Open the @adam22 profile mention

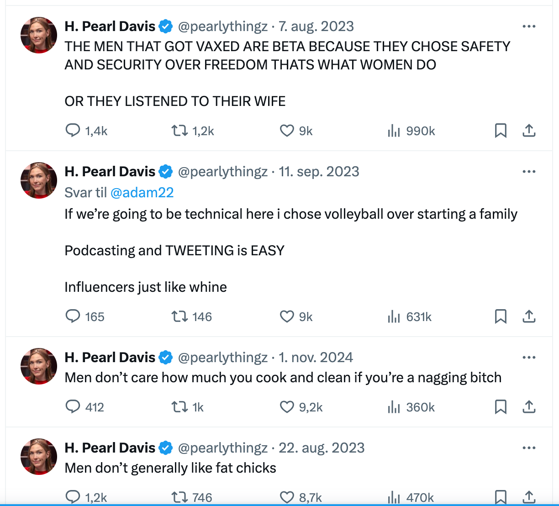[142, 193]
